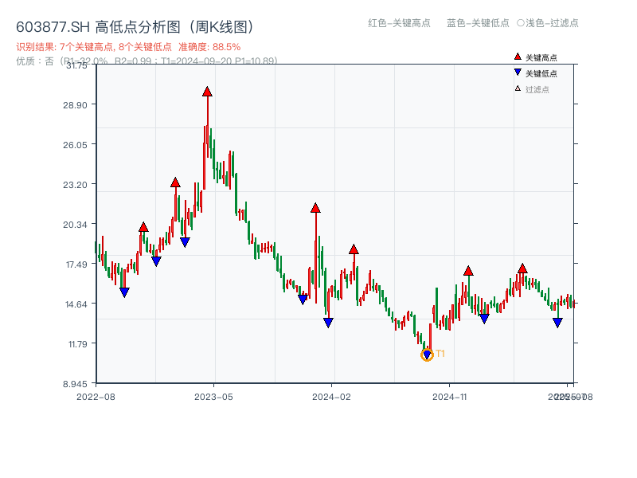This screenshot has height=478, width=637.
Task: Click the 关键低点 legend label
Action: coord(541,73)
